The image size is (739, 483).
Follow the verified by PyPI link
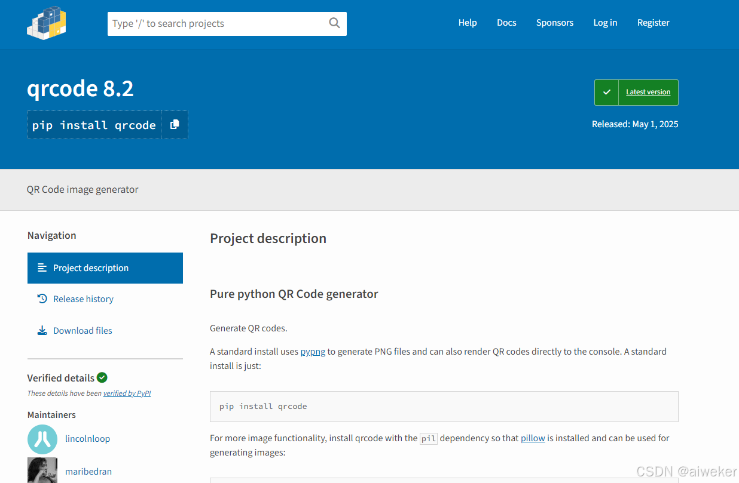pos(127,393)
